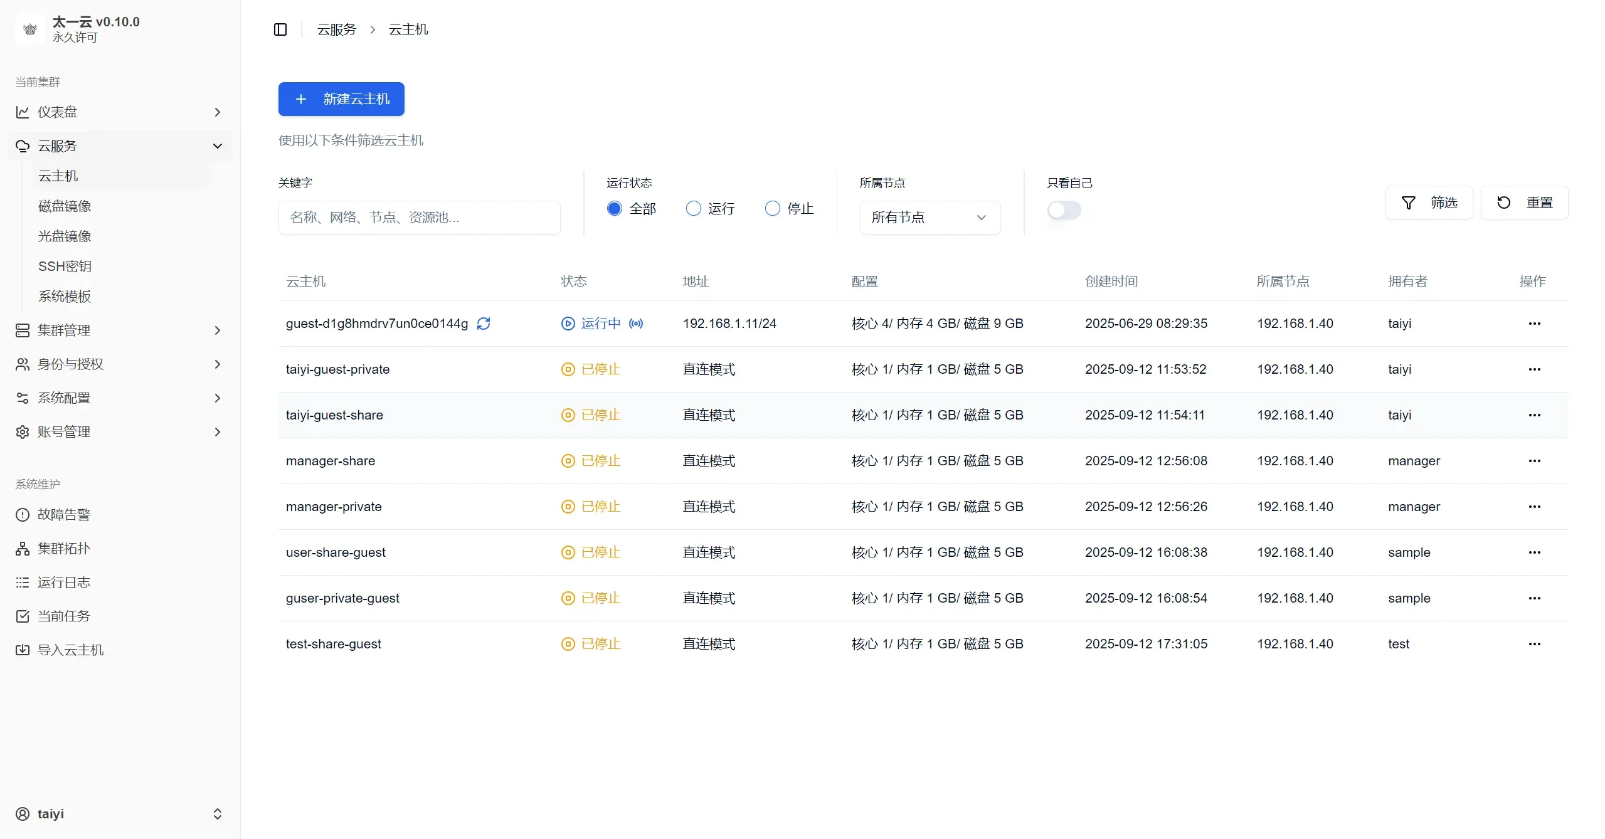Viewport: 1605px width, 839px height.
Task: Open the actions menu for taiyi-guest-share row
Action: [x=1535, y=414]
